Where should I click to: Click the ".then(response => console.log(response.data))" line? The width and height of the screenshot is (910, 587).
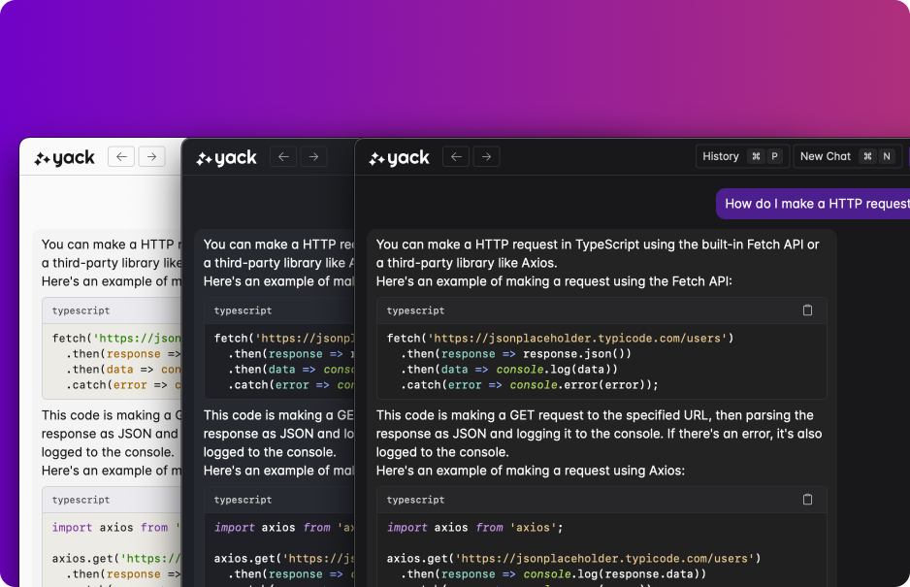(x=554, y=574)
